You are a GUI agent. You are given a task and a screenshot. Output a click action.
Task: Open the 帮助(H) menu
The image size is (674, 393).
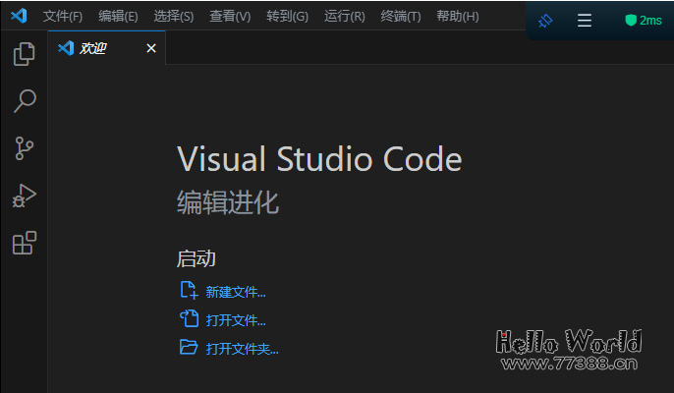[458, 17]
